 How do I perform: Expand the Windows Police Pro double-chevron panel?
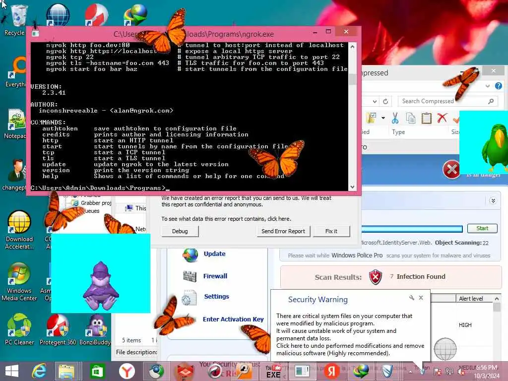pos(493,200)
